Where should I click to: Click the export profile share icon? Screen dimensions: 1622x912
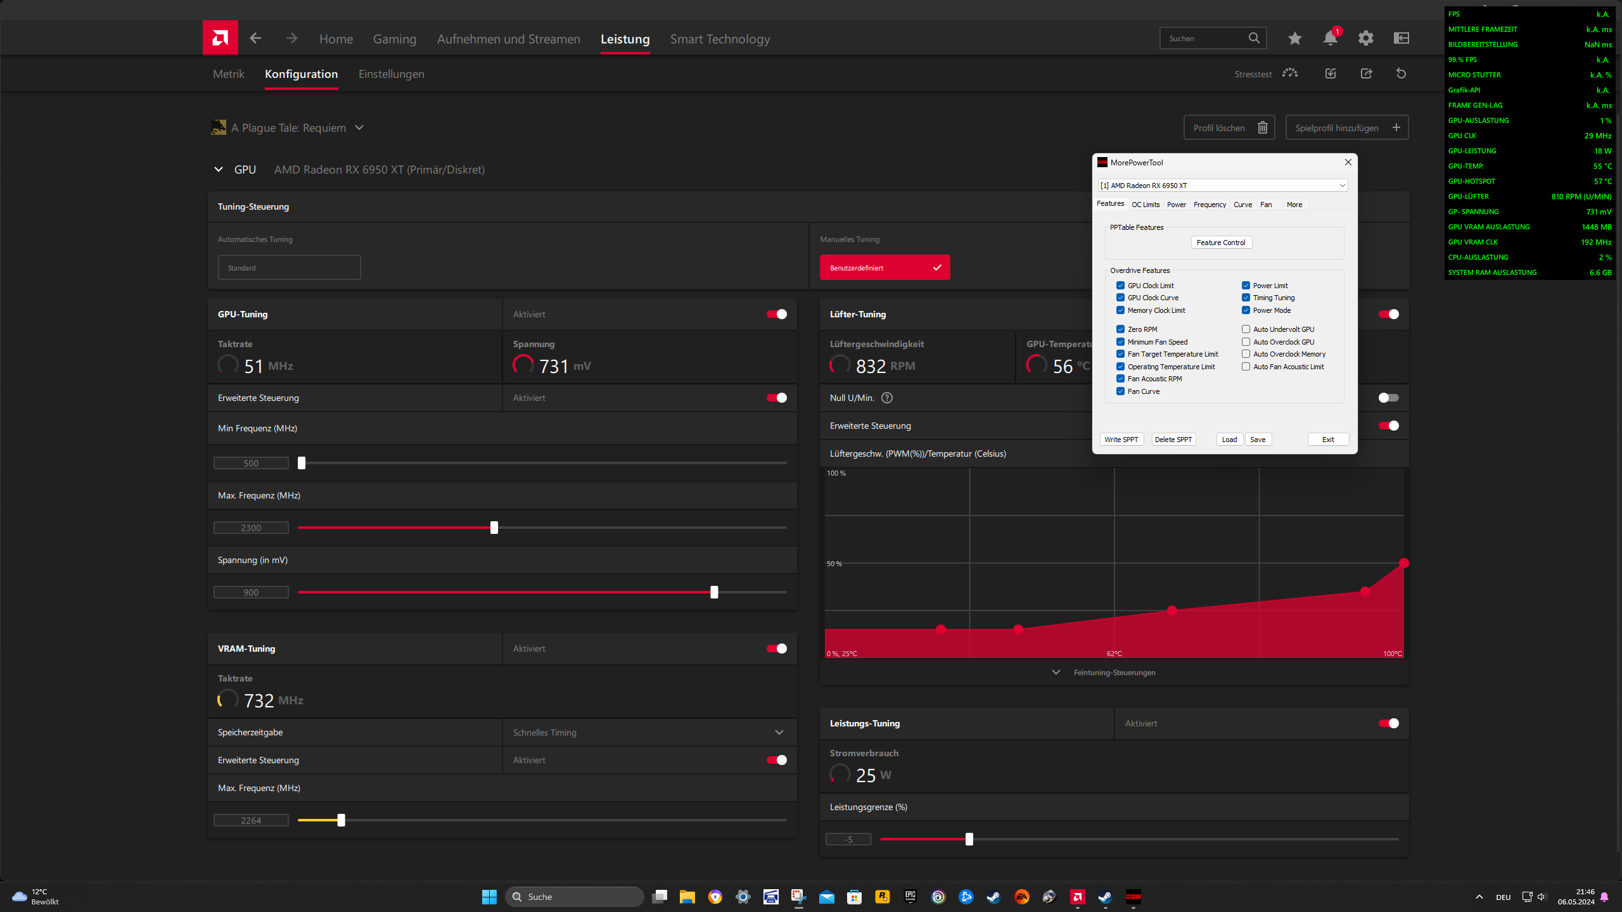[1366, 73]
